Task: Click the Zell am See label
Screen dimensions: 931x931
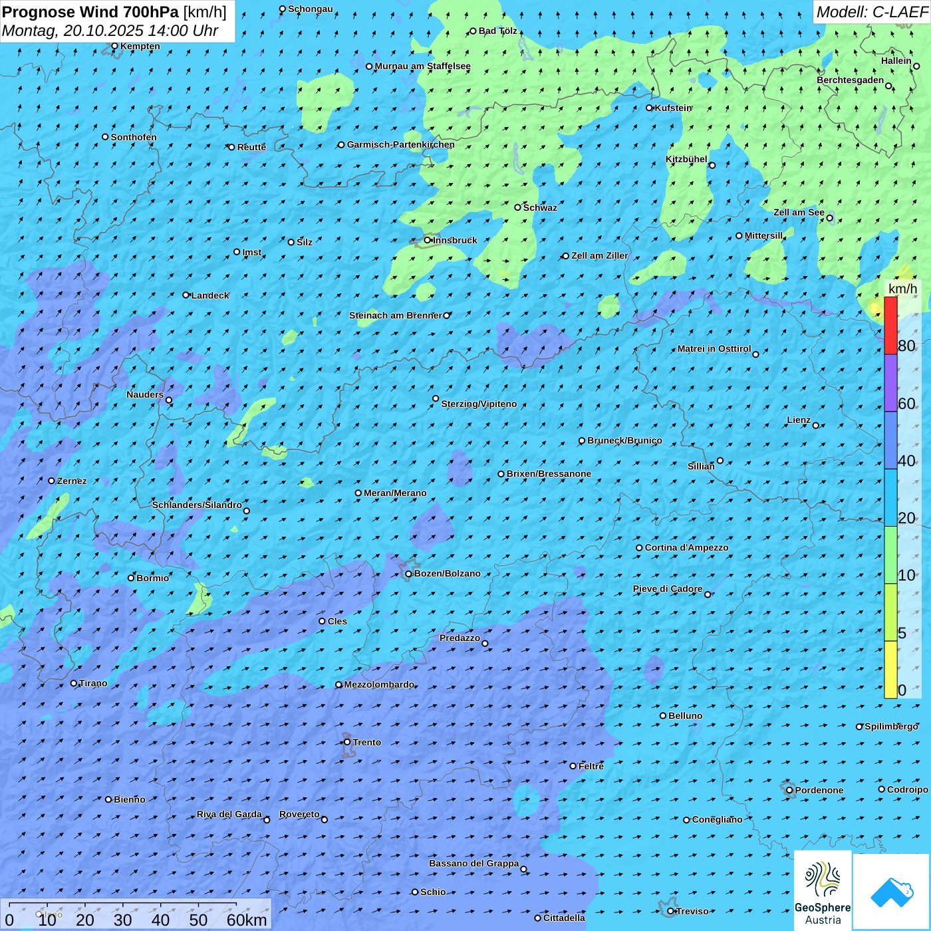Action: 799,212
